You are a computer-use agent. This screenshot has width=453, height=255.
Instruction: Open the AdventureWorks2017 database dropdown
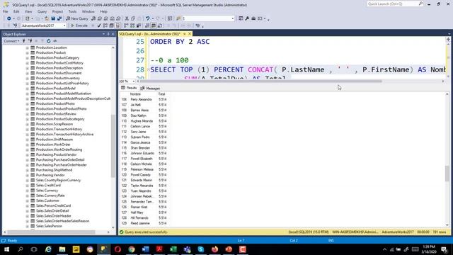coord(64,25)
